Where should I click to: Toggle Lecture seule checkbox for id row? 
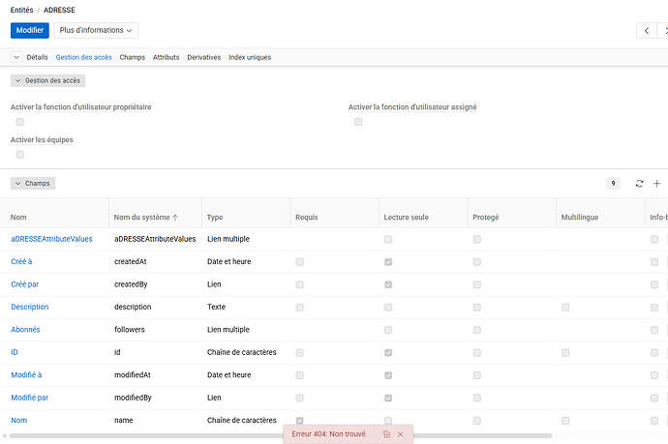[x=388, y=352]
